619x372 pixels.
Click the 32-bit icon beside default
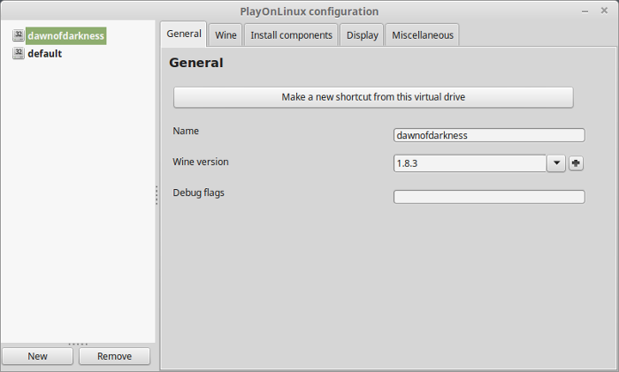(x=19, y=53)
